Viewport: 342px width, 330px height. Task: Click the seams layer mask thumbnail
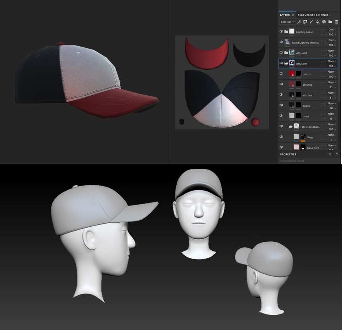pos(299,105)
